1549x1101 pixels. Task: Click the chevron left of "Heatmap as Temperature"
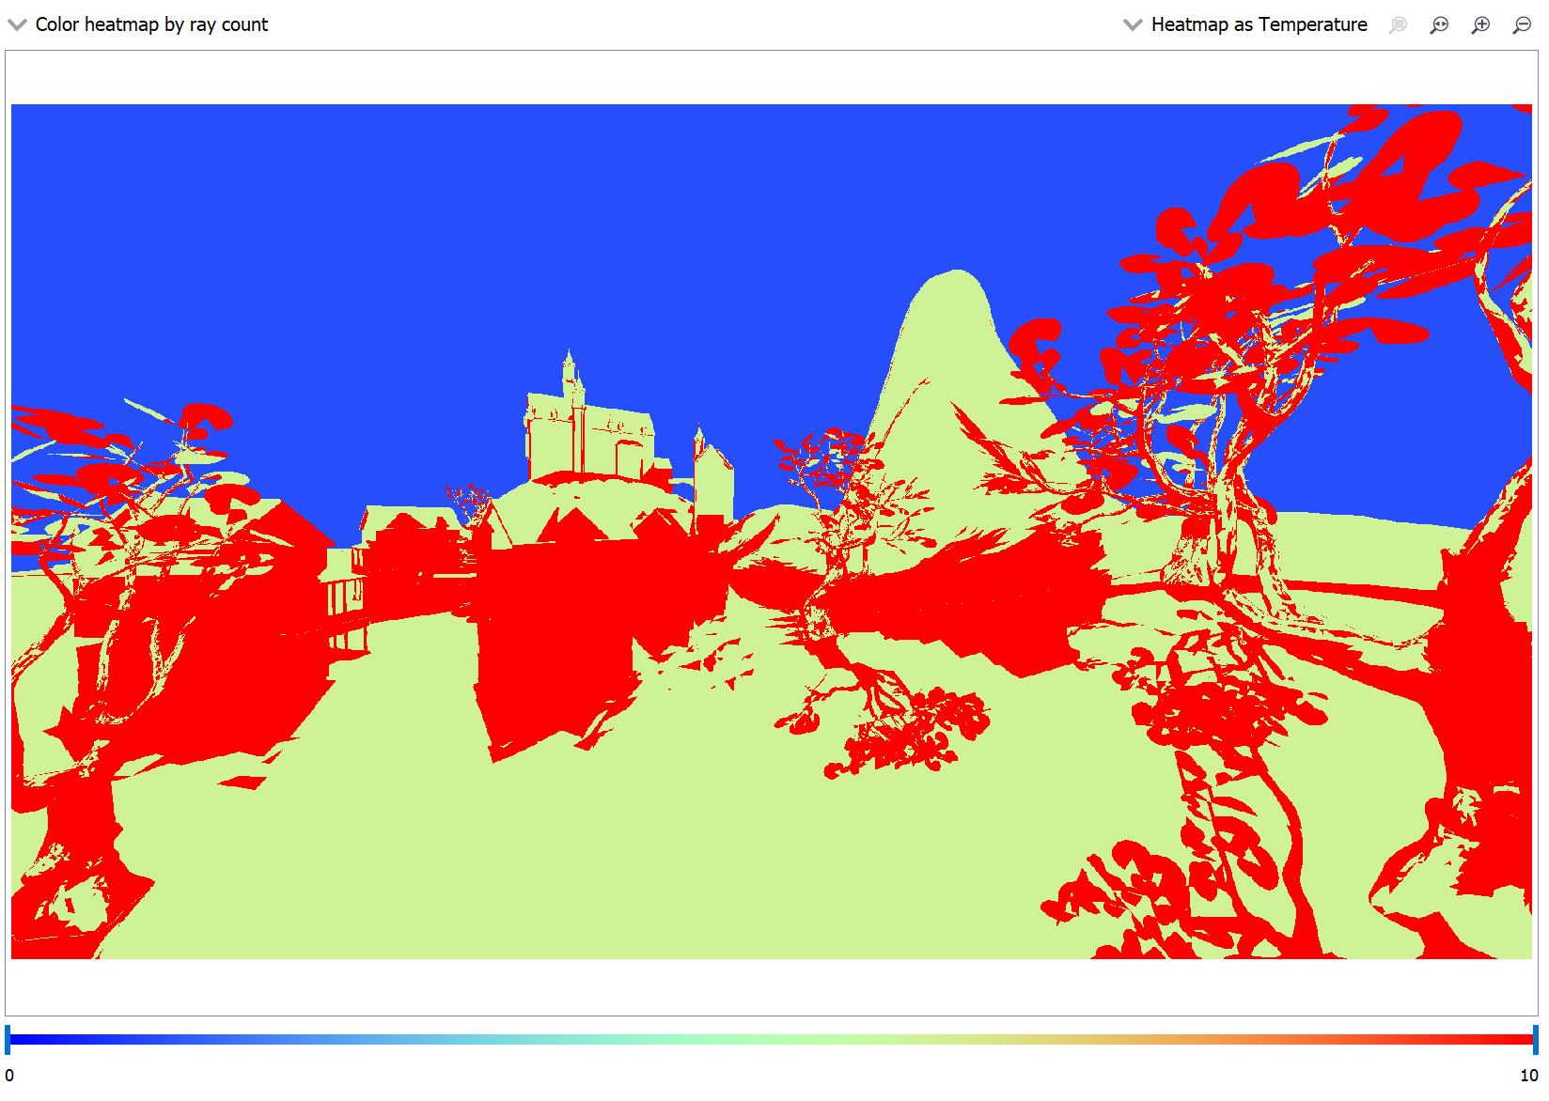[x=1133, y=24]
